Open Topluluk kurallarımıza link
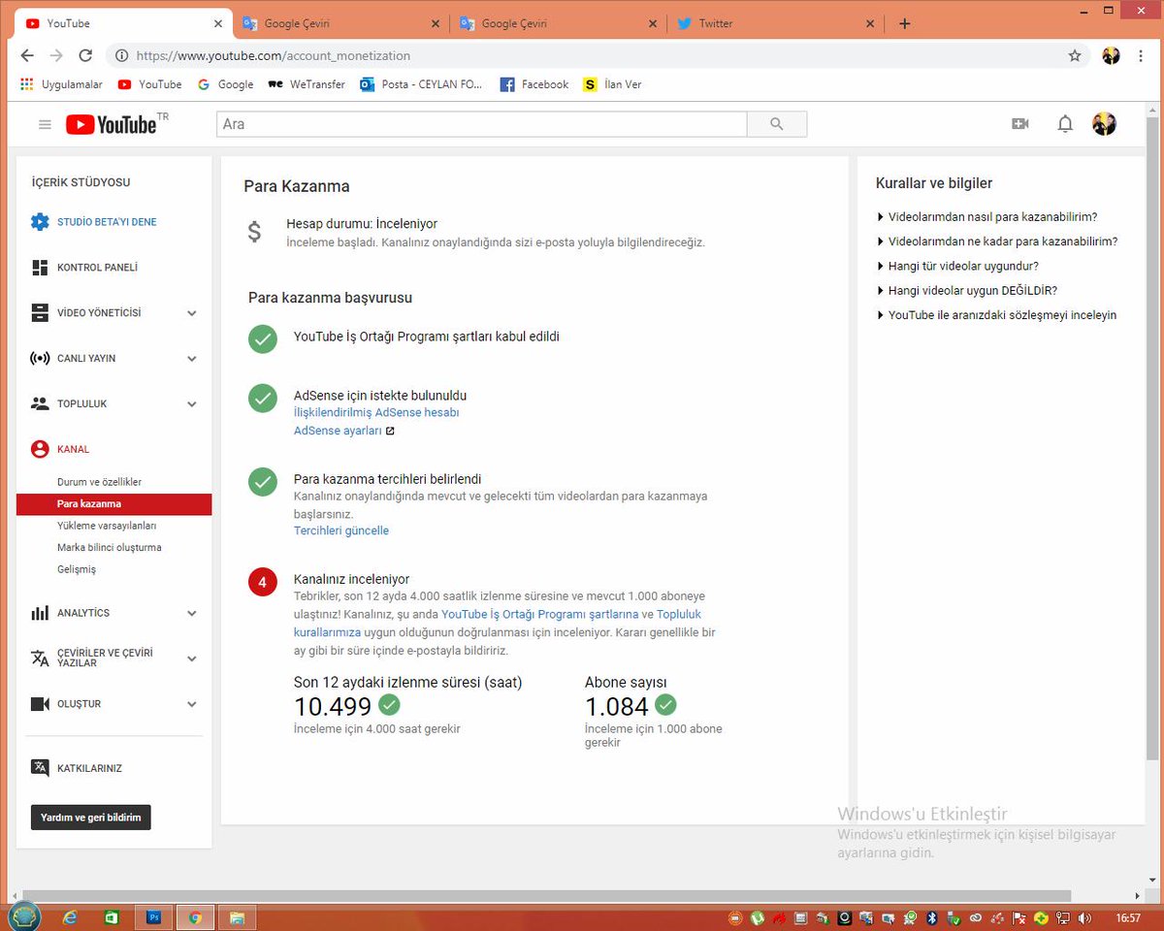This screenshot has width=1164, height=931. [679, 615]
